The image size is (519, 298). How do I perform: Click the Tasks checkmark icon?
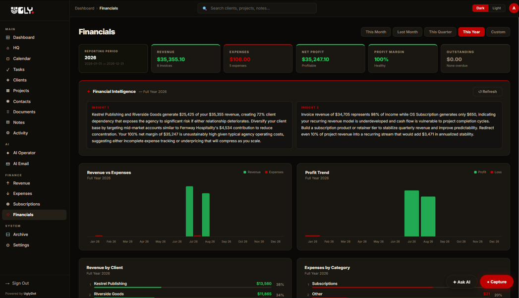pyautogui.click(x=8, y=69)
